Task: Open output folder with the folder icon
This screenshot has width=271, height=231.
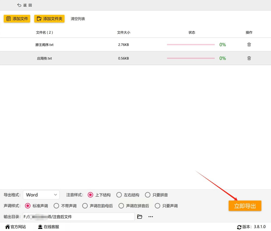Action: (140, 217)
